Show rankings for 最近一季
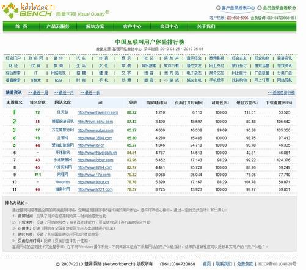Image resolution: width=306 pixels, height=270 pixels. pyautogui.click(x=90, y=93)
